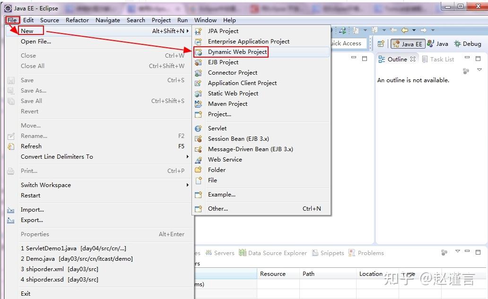Select the Java EE perspective button

408,43
